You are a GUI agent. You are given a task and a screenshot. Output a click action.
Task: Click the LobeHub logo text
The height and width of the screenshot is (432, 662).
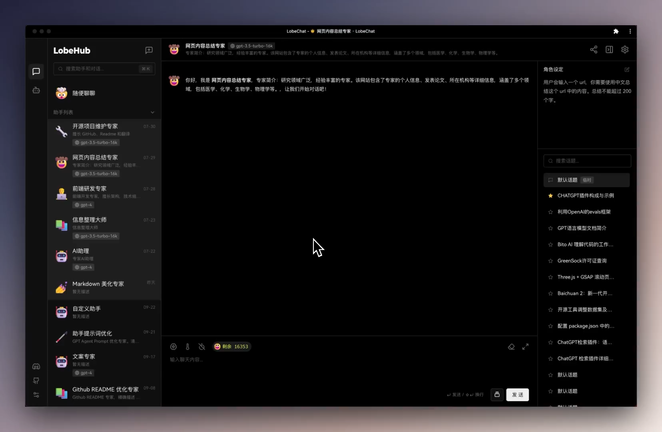click(x=72, y=51)
